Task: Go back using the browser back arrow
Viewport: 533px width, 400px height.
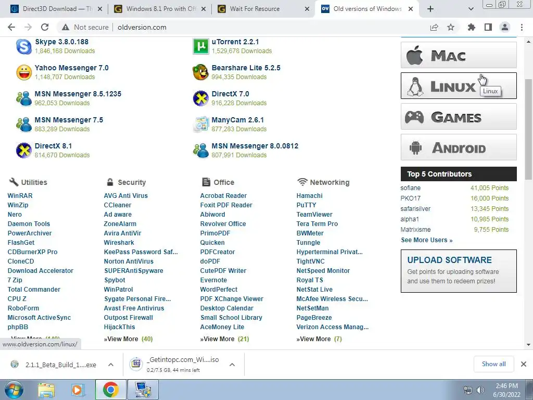Action: tap(11, 27)
